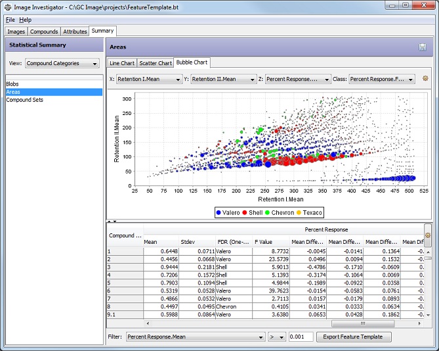This screenshot has width=439, height=351.
Task: Switch to the Line Chart tab
Action: click(122, 63)
